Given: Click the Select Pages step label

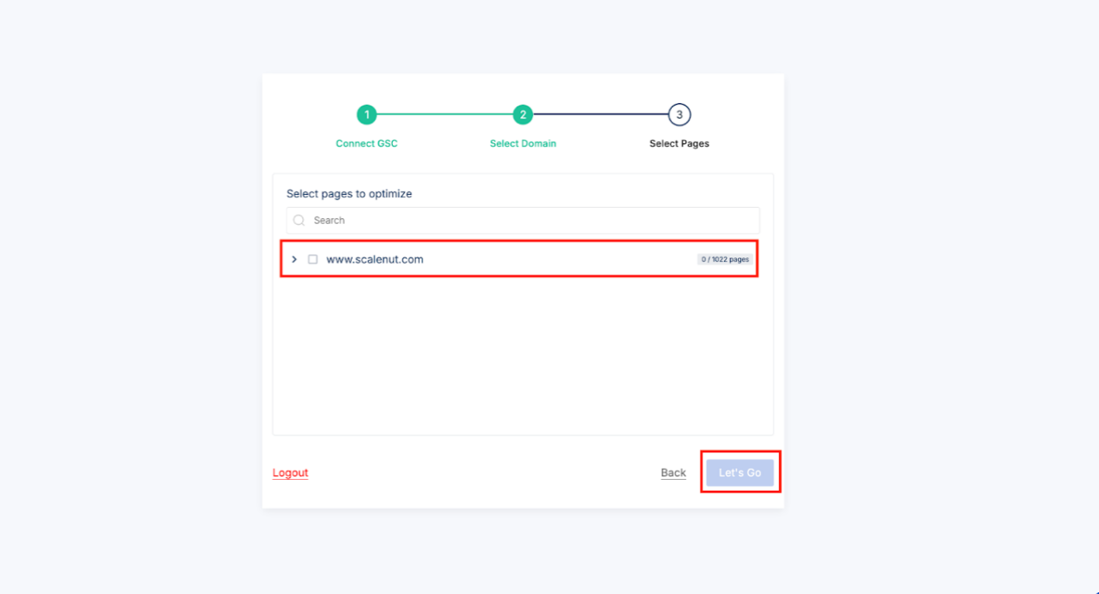Looking at the screenshot, I should [x=679, y=143].
